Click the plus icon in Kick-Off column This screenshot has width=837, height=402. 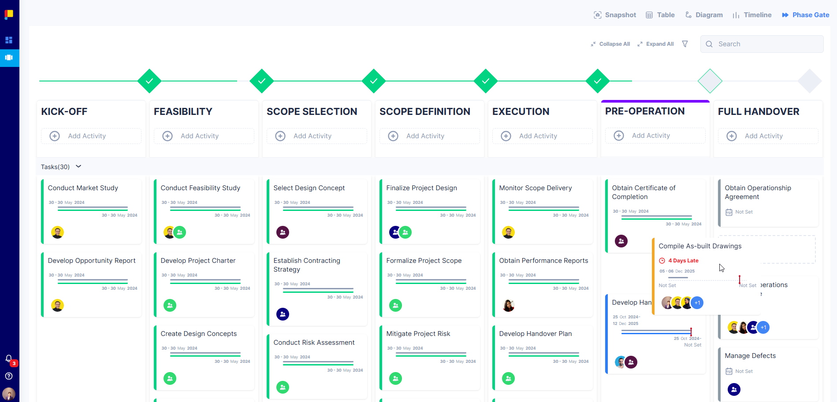(x=55, y=136)
